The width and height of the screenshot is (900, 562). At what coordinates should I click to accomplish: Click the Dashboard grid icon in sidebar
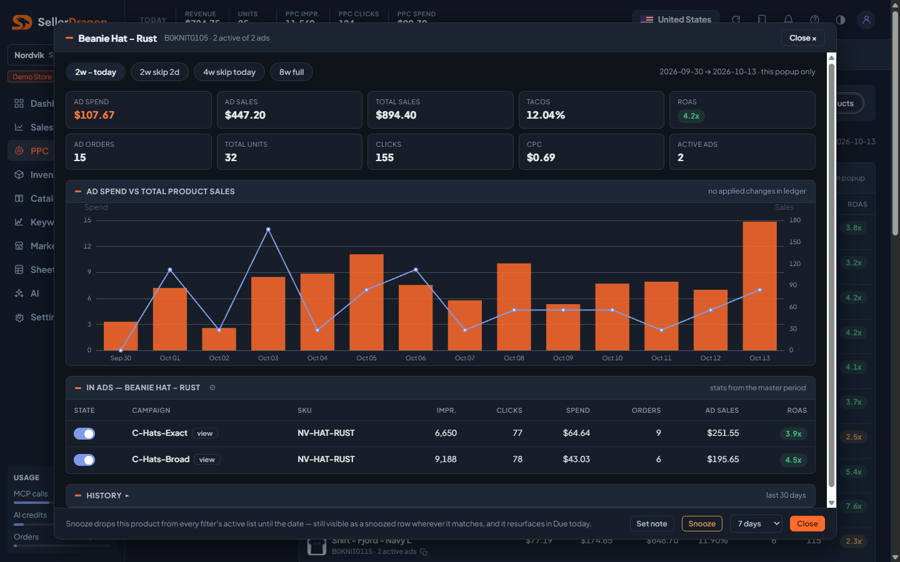coord(19,104)
